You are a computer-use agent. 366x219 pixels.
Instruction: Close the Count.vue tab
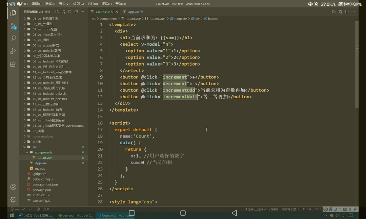tap(117, 11)
